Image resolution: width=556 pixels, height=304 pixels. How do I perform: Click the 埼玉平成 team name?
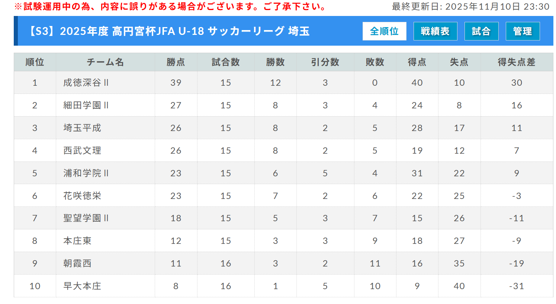(82, 128)
